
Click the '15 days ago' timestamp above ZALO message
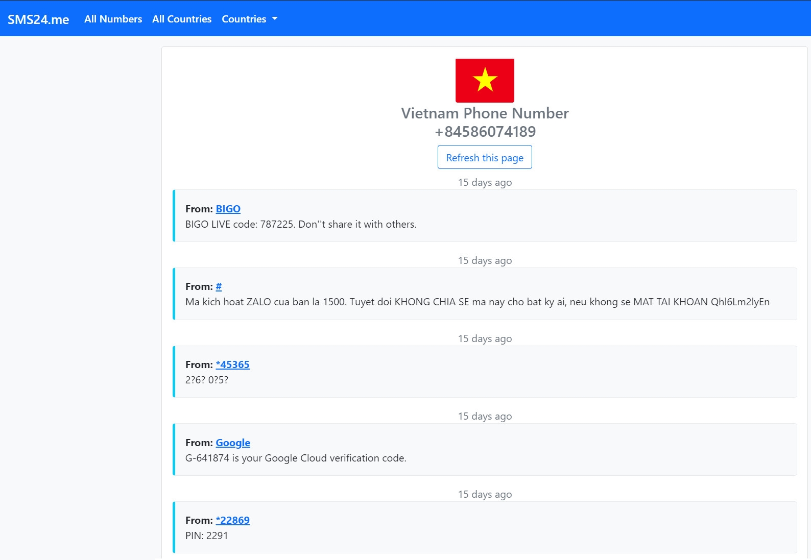point(485,260)
